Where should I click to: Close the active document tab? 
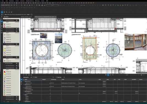pos(56,17)
